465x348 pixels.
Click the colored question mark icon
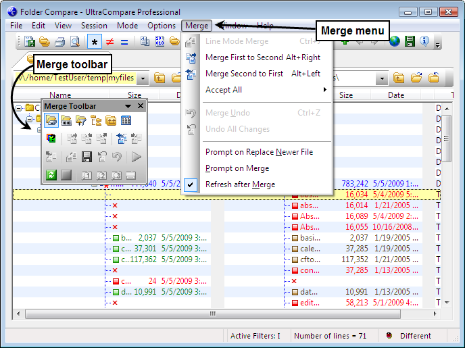coord(51,139)
